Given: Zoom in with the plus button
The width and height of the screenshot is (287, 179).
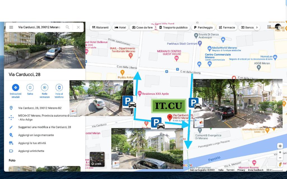Looking at the screenshot, I should [x=280, y=152].
